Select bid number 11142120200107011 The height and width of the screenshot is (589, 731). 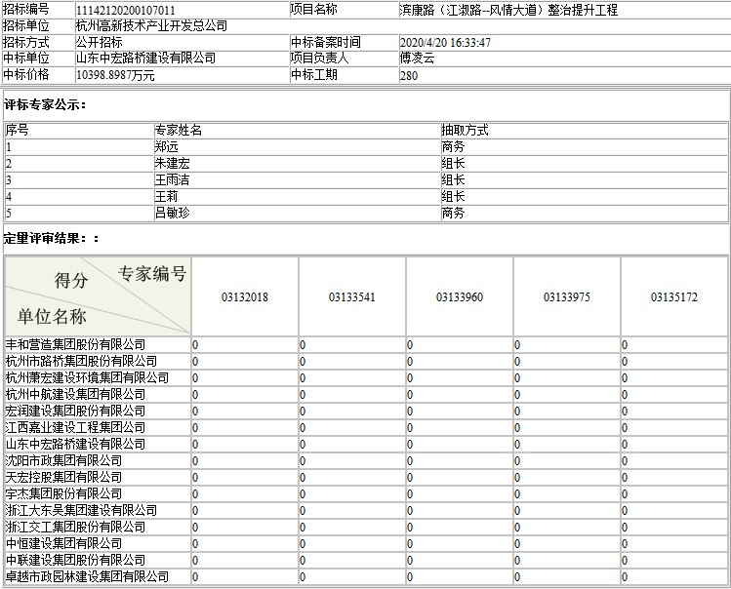tap(125, 10)
